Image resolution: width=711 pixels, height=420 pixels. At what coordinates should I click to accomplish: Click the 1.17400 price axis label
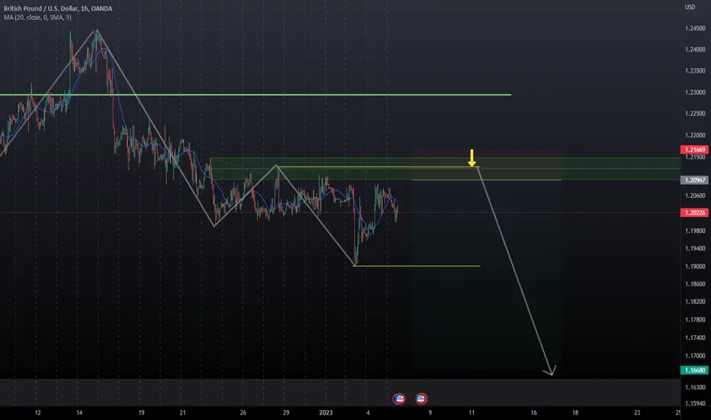click(x=695, y=338)
